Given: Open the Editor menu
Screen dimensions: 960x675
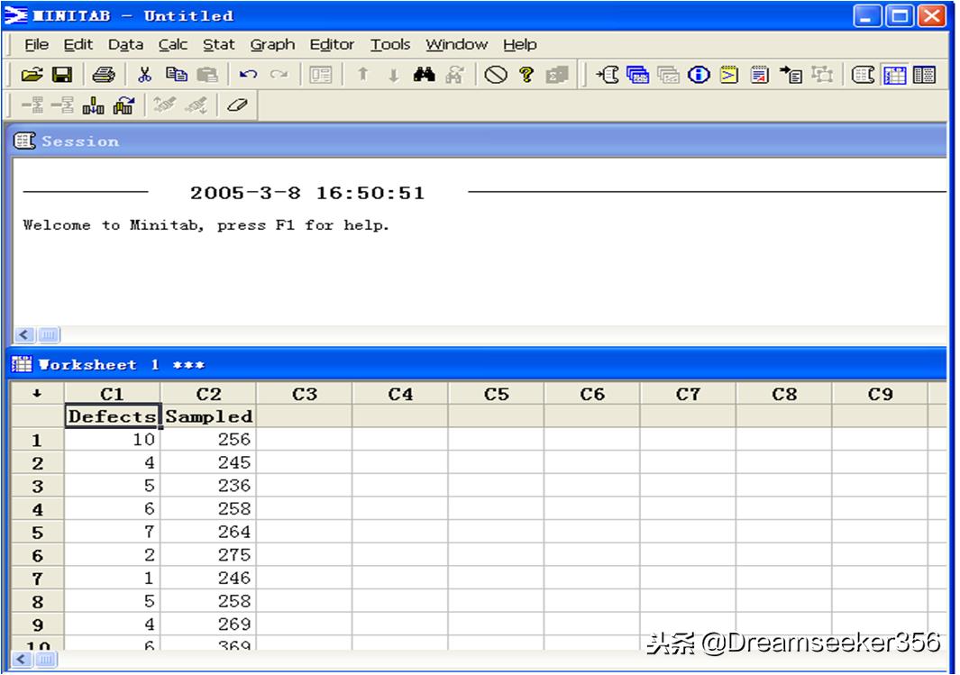Looking at the screenshot, I should coord(332,45).
